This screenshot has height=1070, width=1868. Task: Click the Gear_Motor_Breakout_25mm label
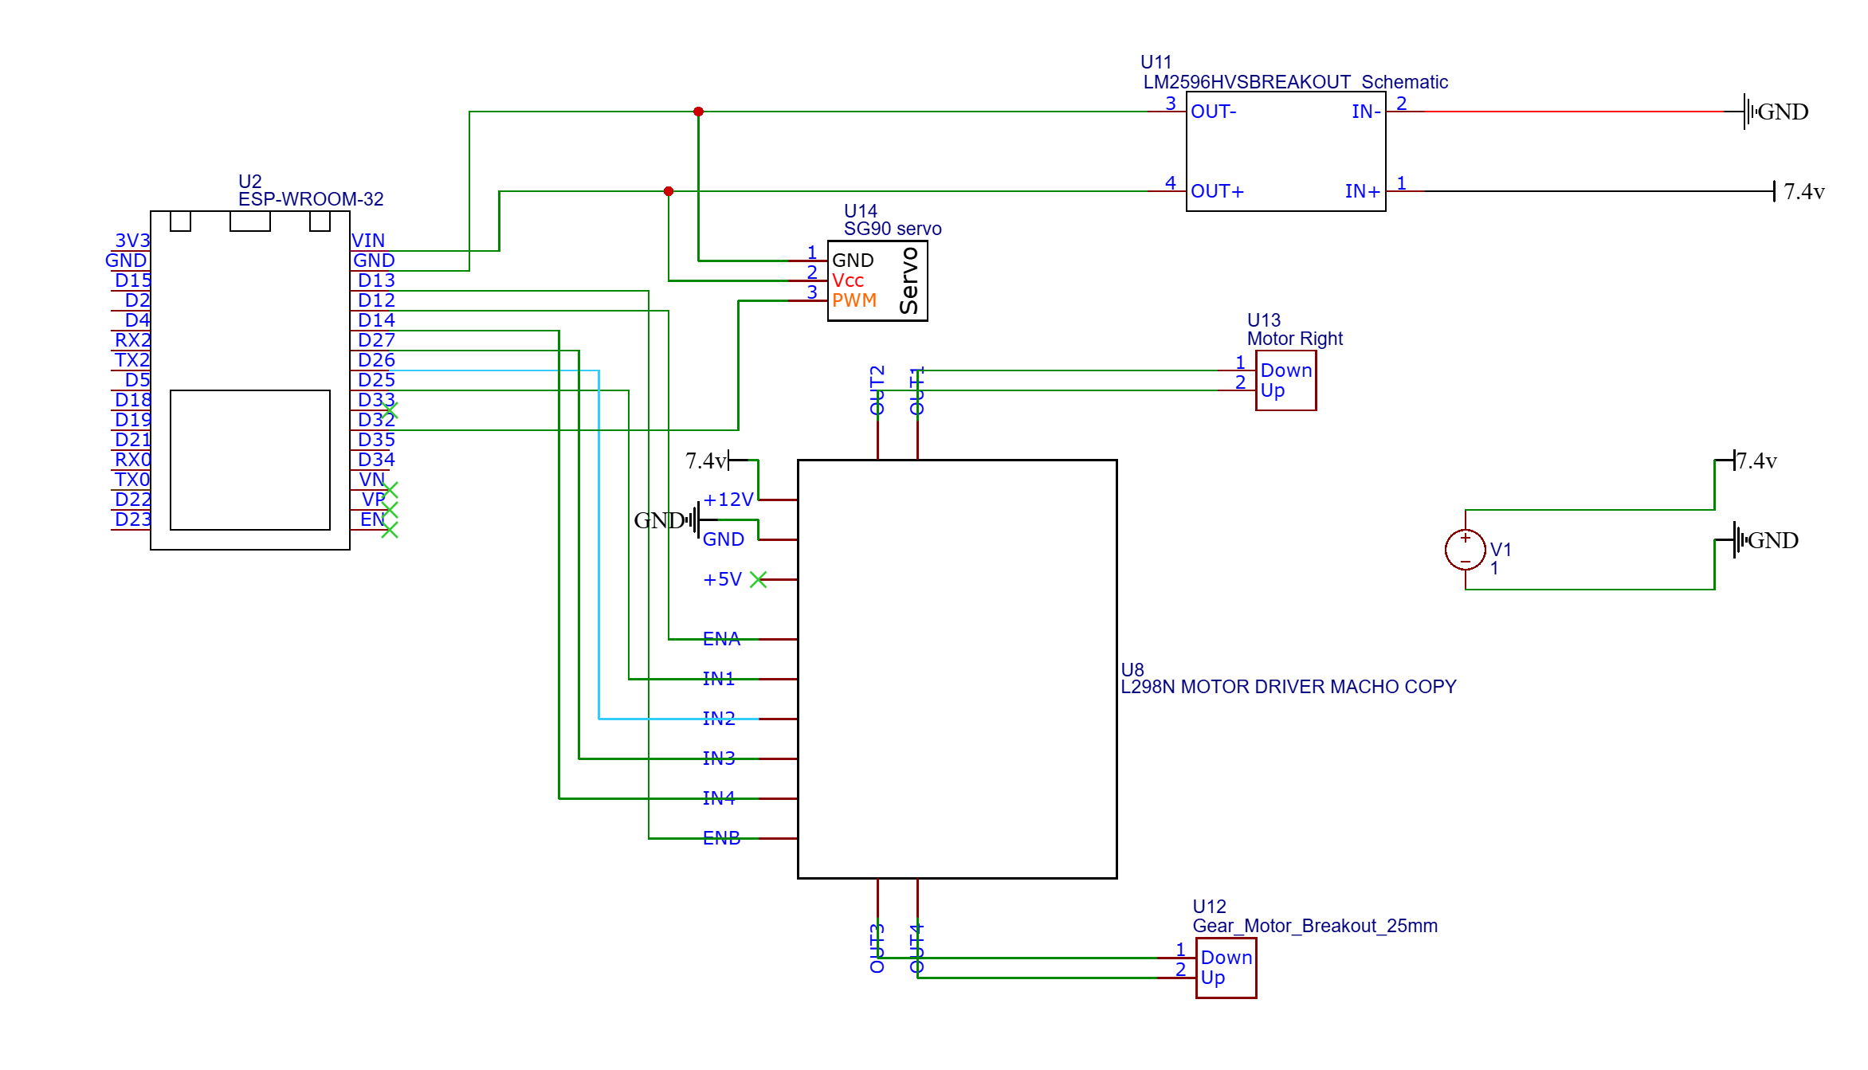1315,926
